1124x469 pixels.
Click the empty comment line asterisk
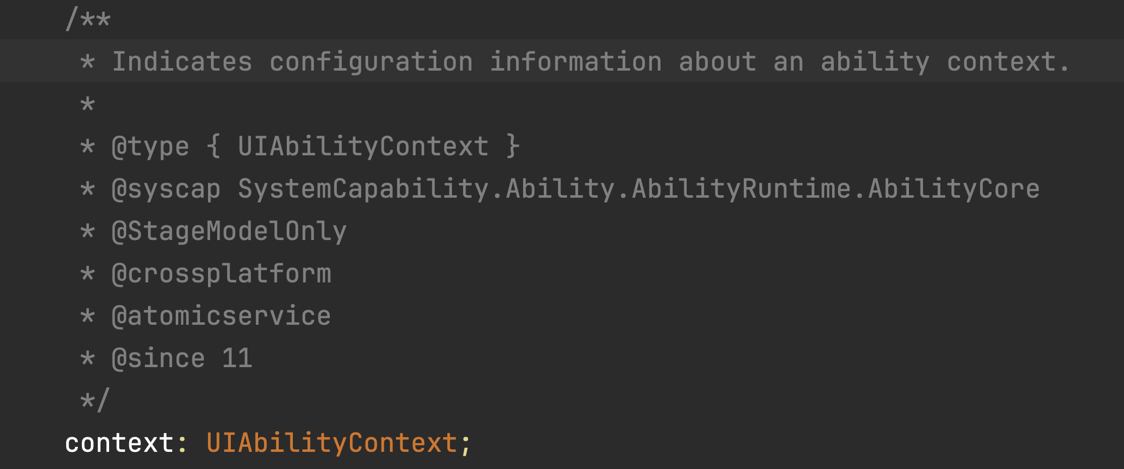(x=87, y=104)
